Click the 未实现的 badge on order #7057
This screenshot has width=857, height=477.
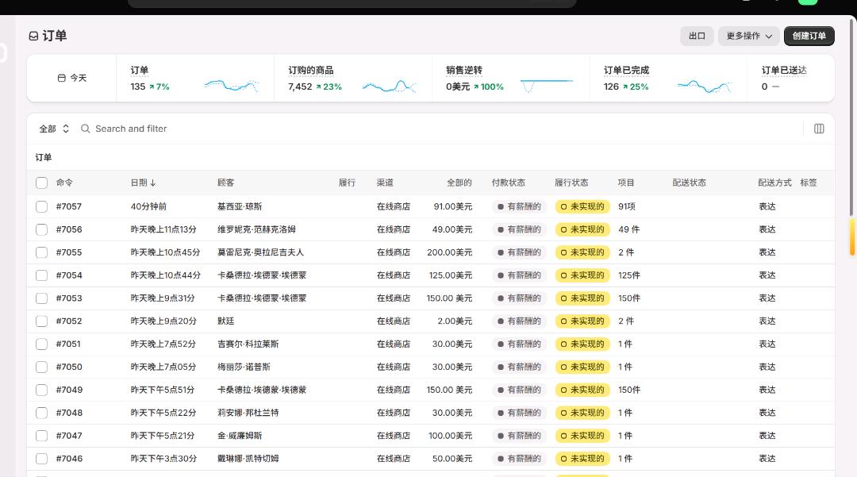tap(583, 206)
